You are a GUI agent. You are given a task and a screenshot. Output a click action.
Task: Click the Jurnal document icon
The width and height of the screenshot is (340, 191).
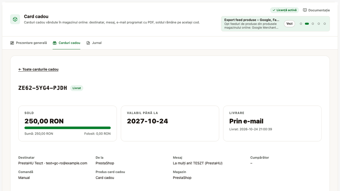click(88, 43)
